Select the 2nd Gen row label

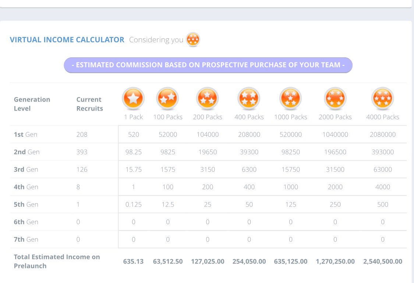(26, 152)
